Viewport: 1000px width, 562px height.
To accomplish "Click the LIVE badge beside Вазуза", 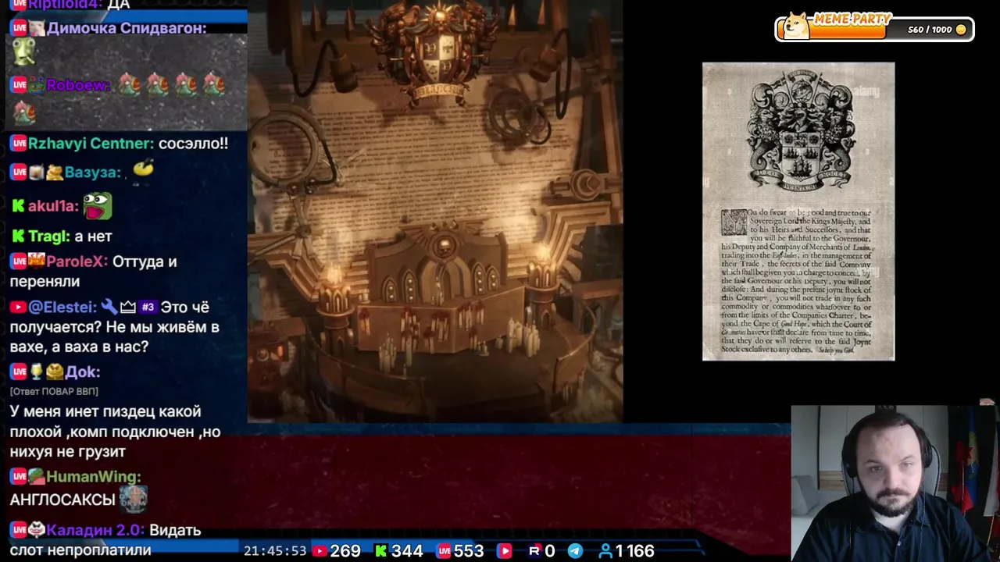I will (x=19, y=173).
